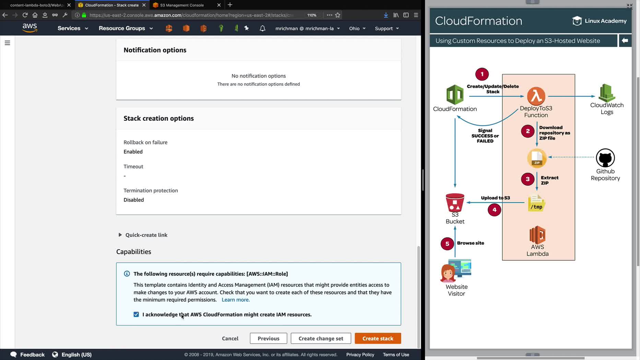Click the CloudFormation icon in the diagram
This screenshot has width=640, height=360.
pyautogui.click(x=455, y=95)
